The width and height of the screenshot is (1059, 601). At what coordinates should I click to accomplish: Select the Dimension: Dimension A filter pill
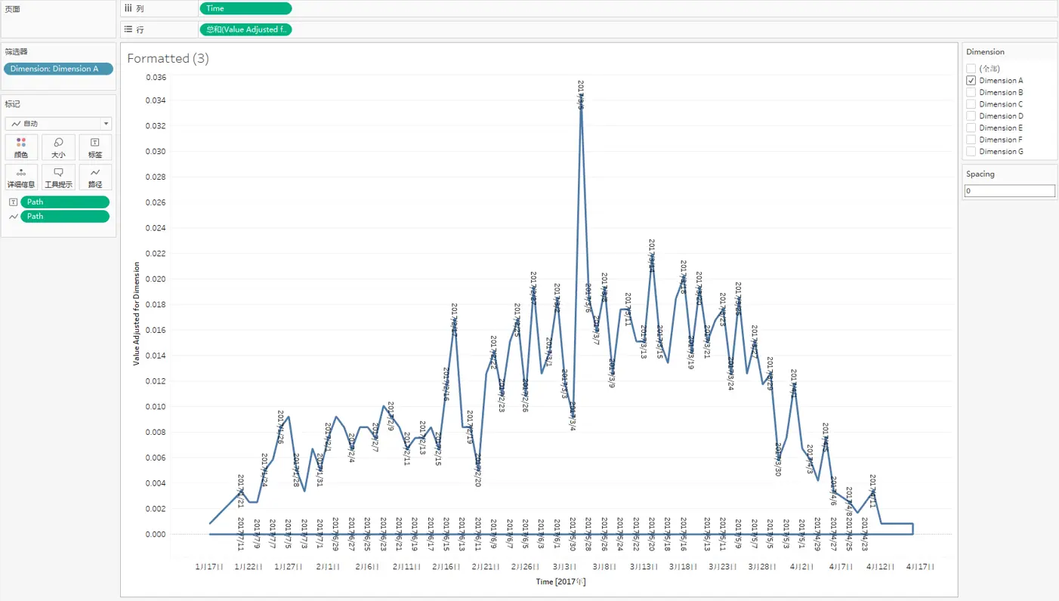58,69
